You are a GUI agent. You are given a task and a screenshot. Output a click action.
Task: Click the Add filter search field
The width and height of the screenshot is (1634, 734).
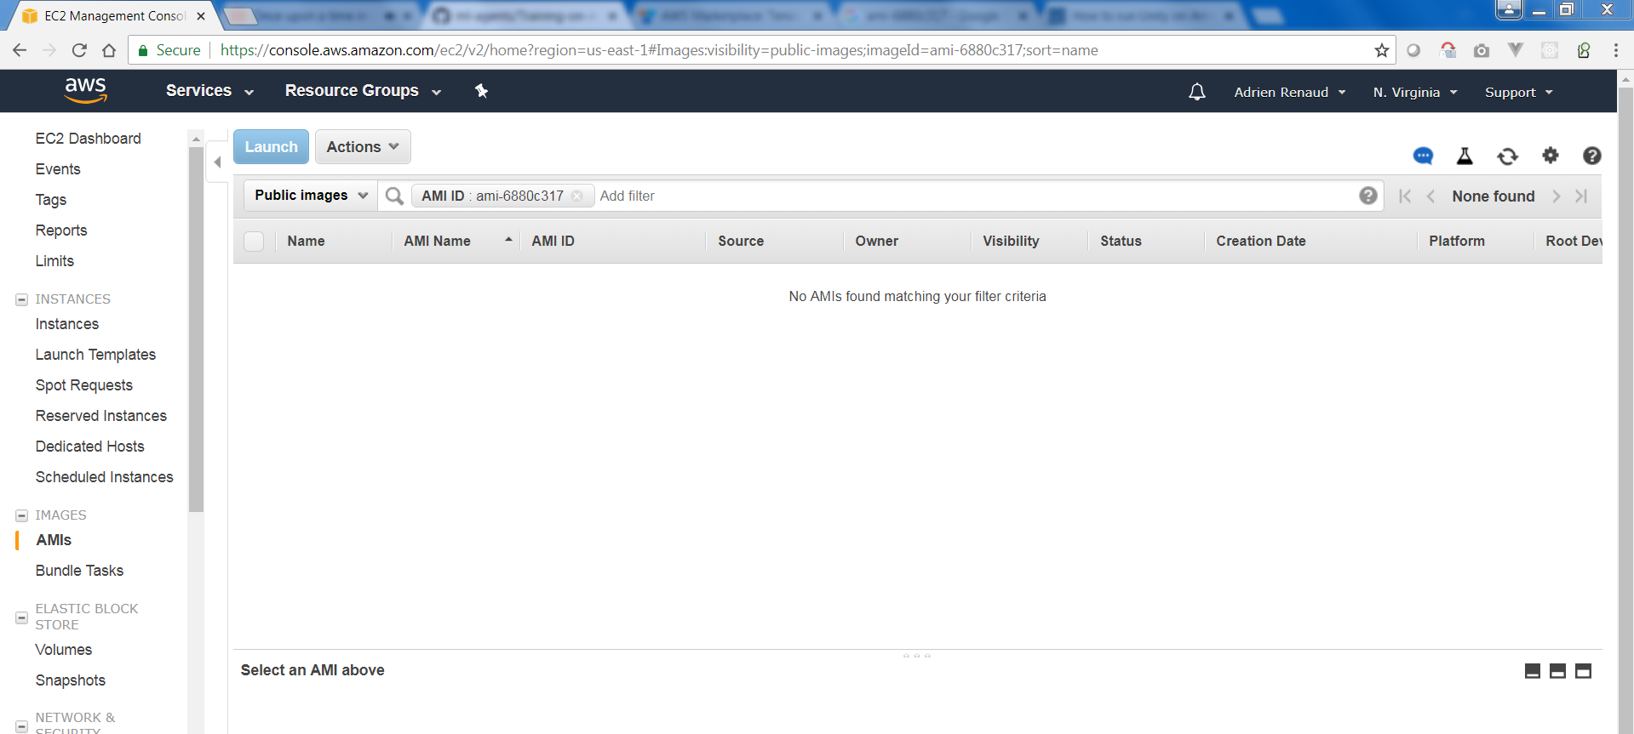[975, 196]
